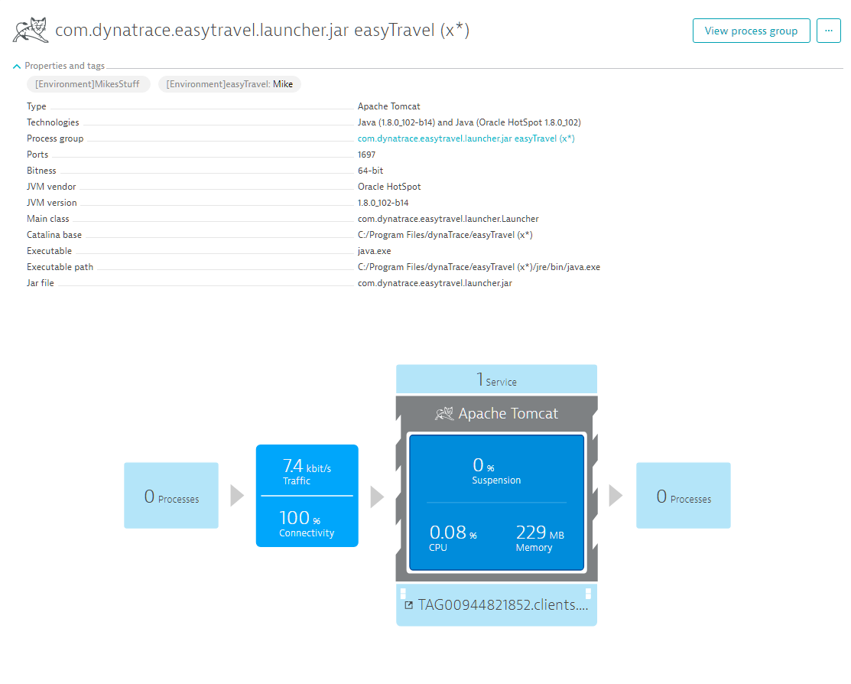The width and height of the screenshot is (851, 684).
Task: Click the Bitness value 64-bit
Action: (x=370, y=171)
